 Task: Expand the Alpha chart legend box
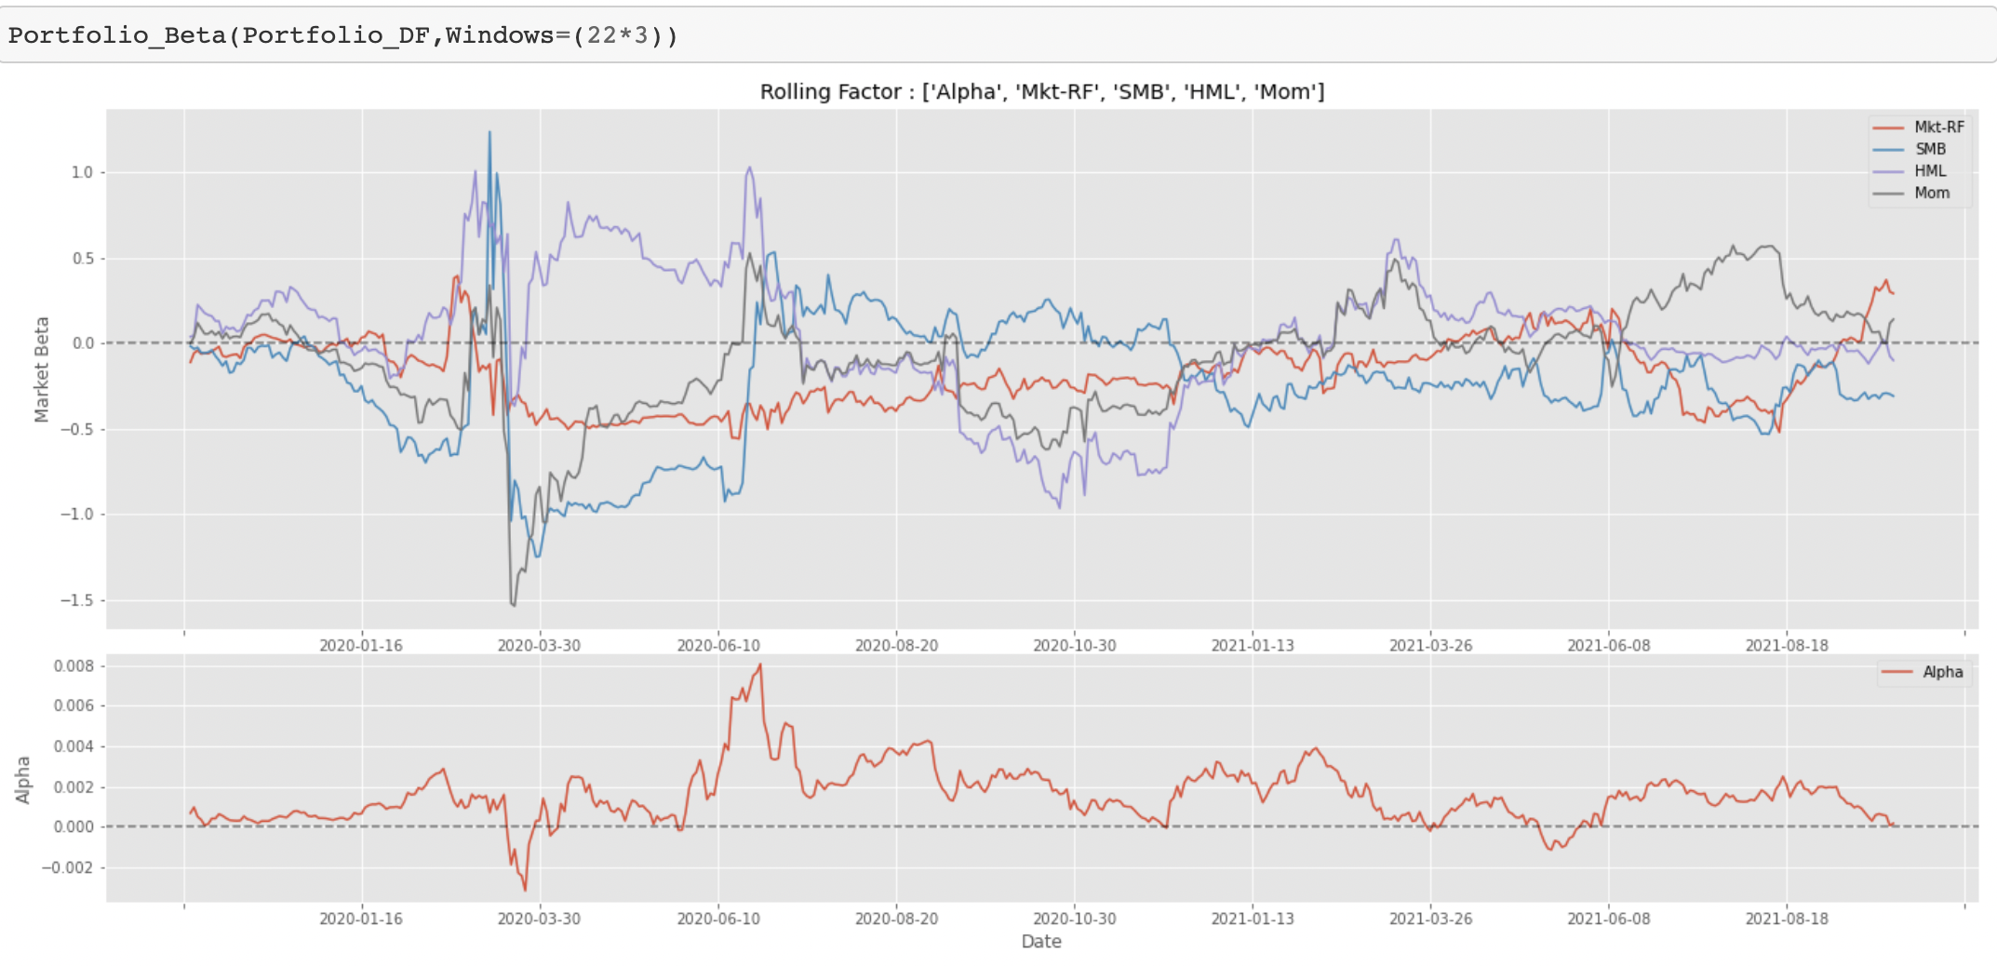click(x=1923, y=671)
